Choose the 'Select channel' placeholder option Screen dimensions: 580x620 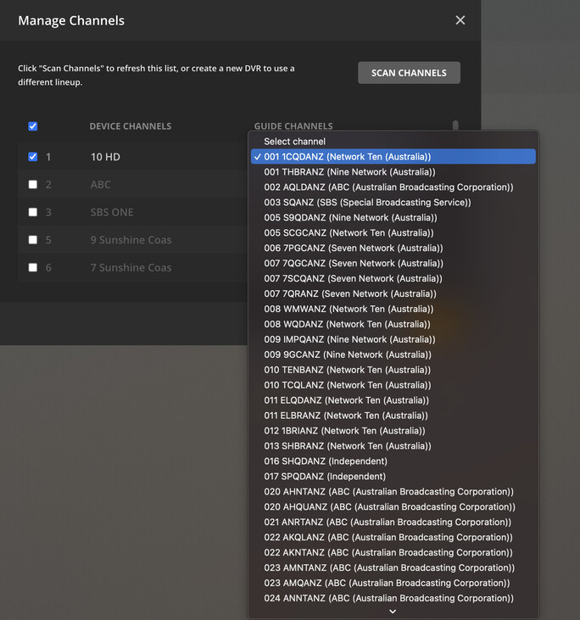(x=294, y=142)
